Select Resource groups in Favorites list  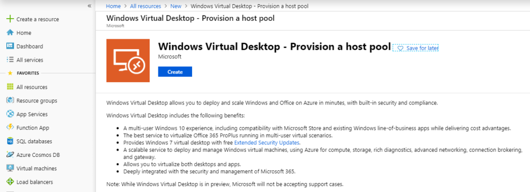coord(37,100)
